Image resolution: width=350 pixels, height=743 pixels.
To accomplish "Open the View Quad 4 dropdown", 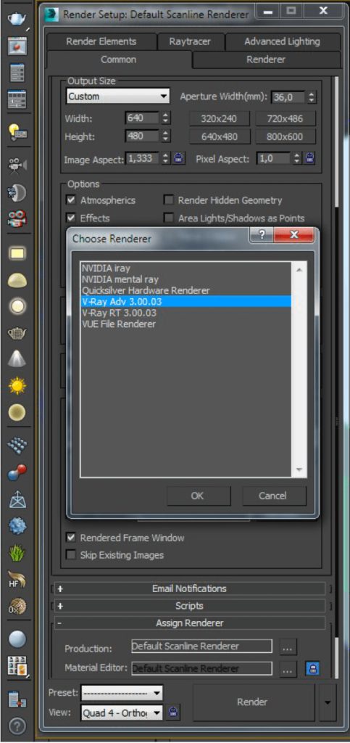I will point(122,712).
